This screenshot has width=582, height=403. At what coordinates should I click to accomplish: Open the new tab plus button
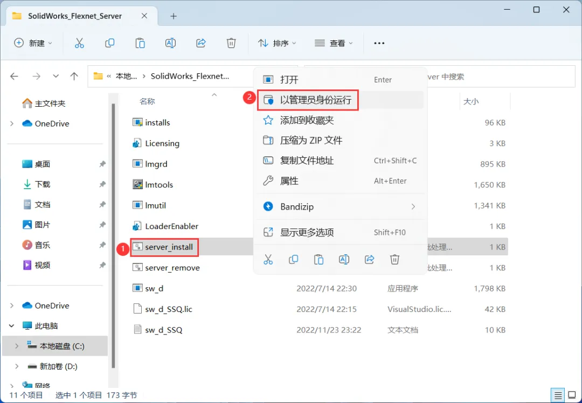174,16
